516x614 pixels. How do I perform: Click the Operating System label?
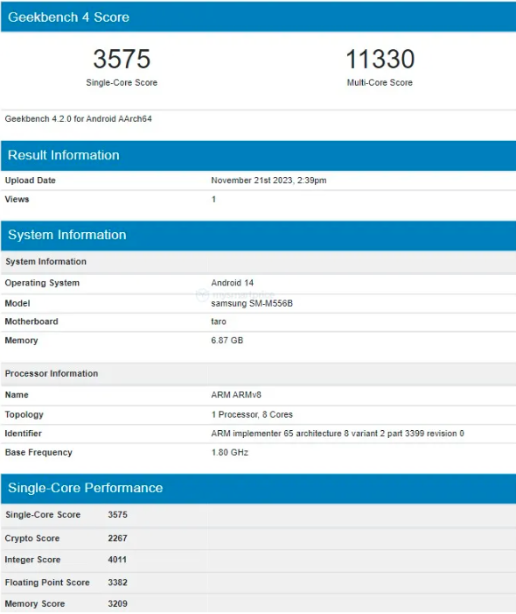tap(42, 283)
